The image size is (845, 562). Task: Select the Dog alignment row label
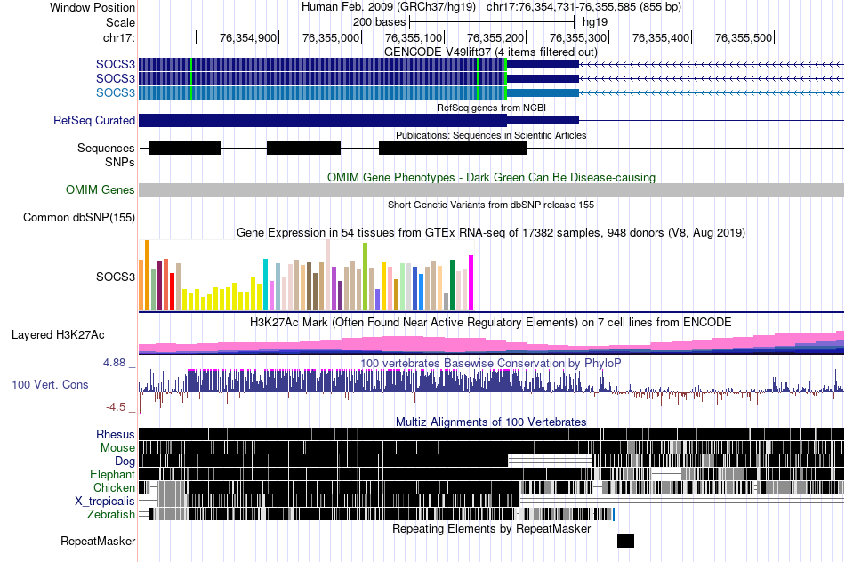[125, 462]
